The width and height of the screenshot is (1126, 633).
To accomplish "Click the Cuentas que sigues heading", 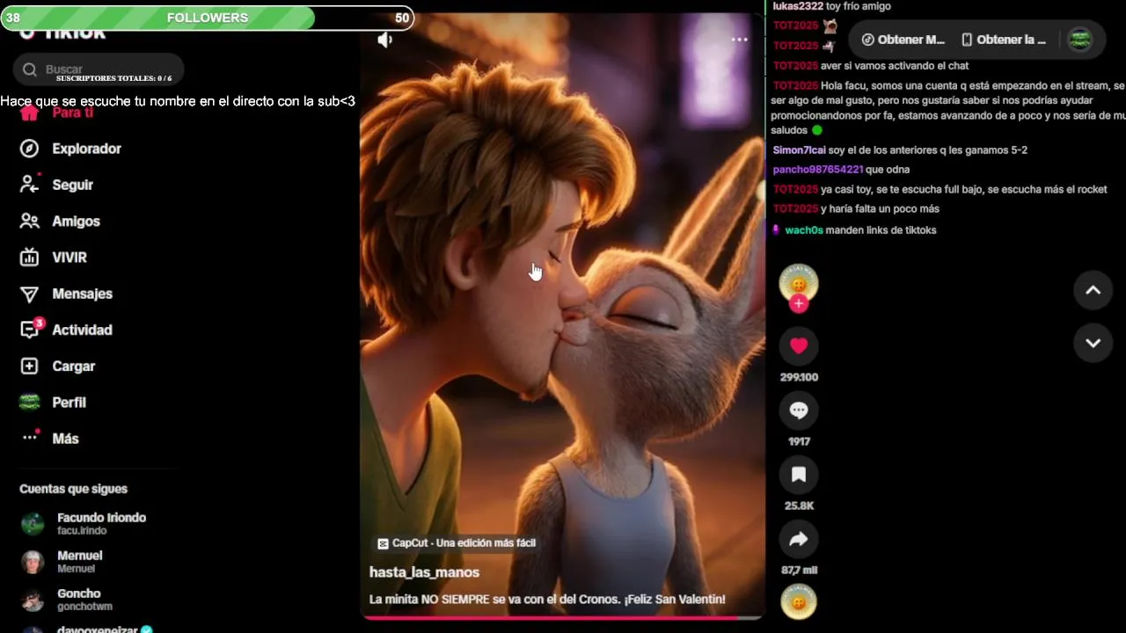I will point(73,489).
